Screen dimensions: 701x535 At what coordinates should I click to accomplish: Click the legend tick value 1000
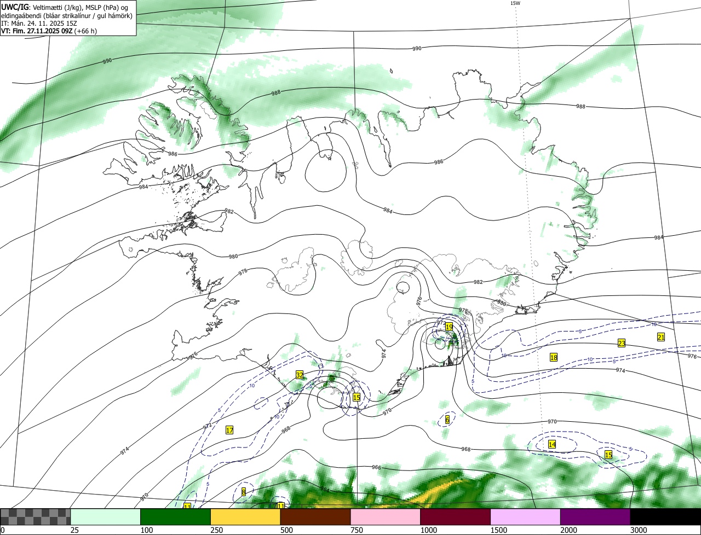pyautogui.click(x=428, y=531)
